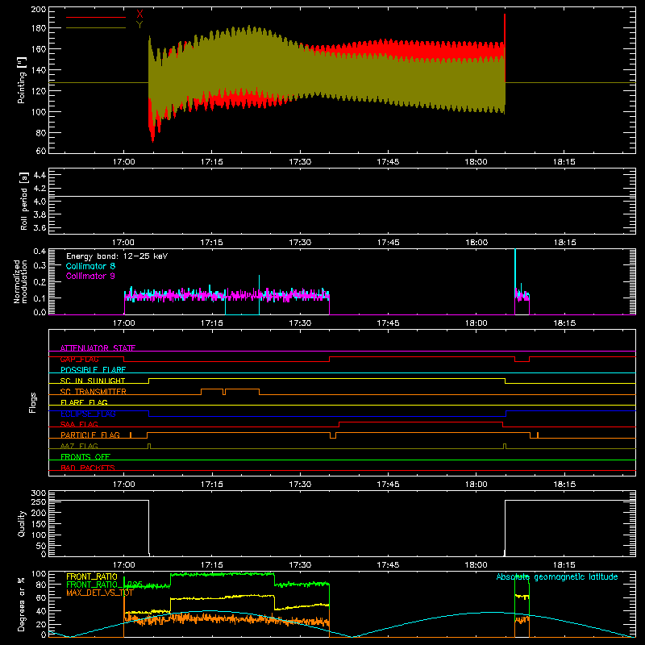Click the SC_TRANSMITTER flag label
Viewport: 645px width, 645px height.
click(x=94, y=392)
